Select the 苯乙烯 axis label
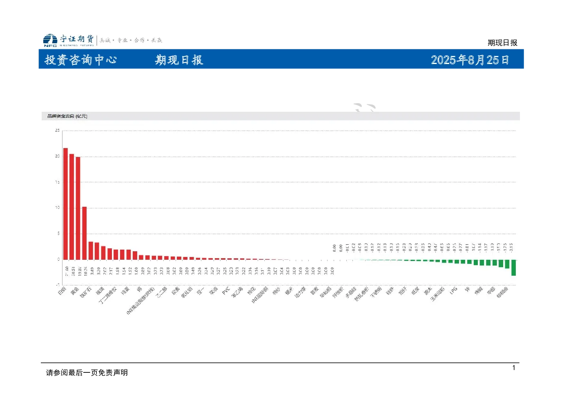573x405 pixels. click(x=237, y=292)
